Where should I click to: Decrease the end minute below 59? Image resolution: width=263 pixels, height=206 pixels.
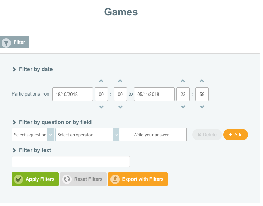pos(202,107)
